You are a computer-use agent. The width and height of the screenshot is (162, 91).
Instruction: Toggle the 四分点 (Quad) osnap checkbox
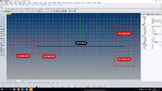[x=37, y=83]
